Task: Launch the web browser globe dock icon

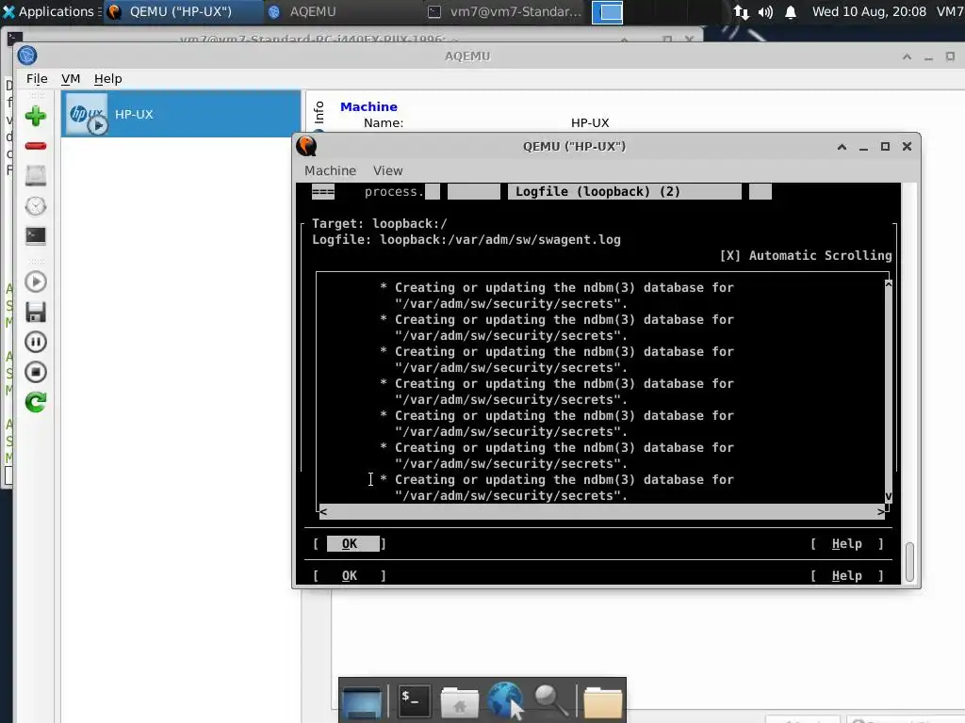Action: pos(505,699)
